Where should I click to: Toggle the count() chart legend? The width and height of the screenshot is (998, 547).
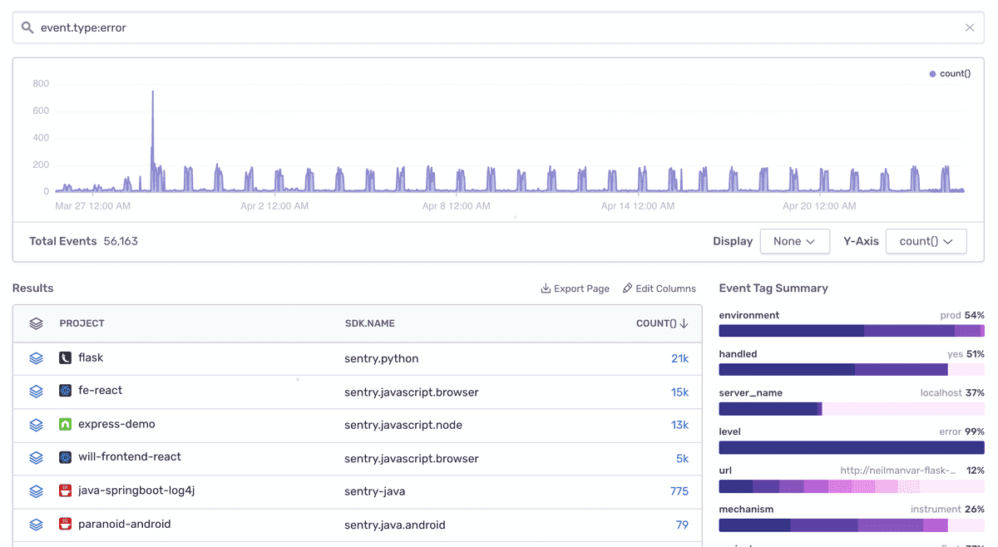(x=950, y=74)
